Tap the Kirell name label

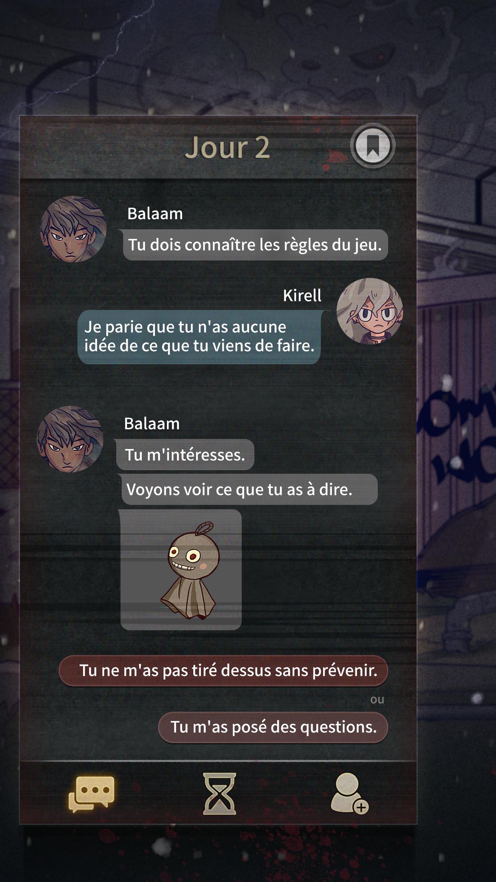point(302,296)
